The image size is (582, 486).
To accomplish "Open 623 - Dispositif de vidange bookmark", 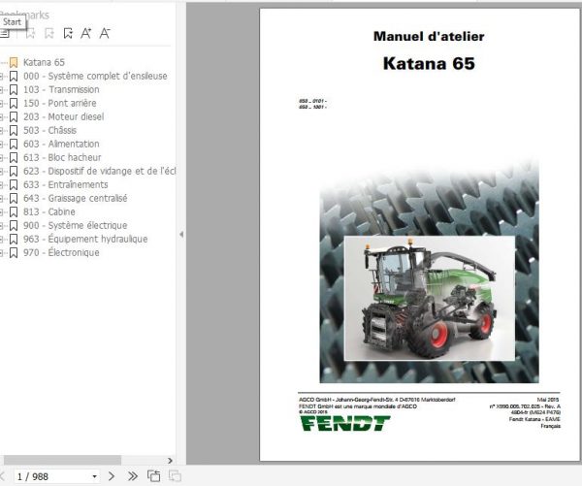I will pyautogui.click(x=99, y=171).
